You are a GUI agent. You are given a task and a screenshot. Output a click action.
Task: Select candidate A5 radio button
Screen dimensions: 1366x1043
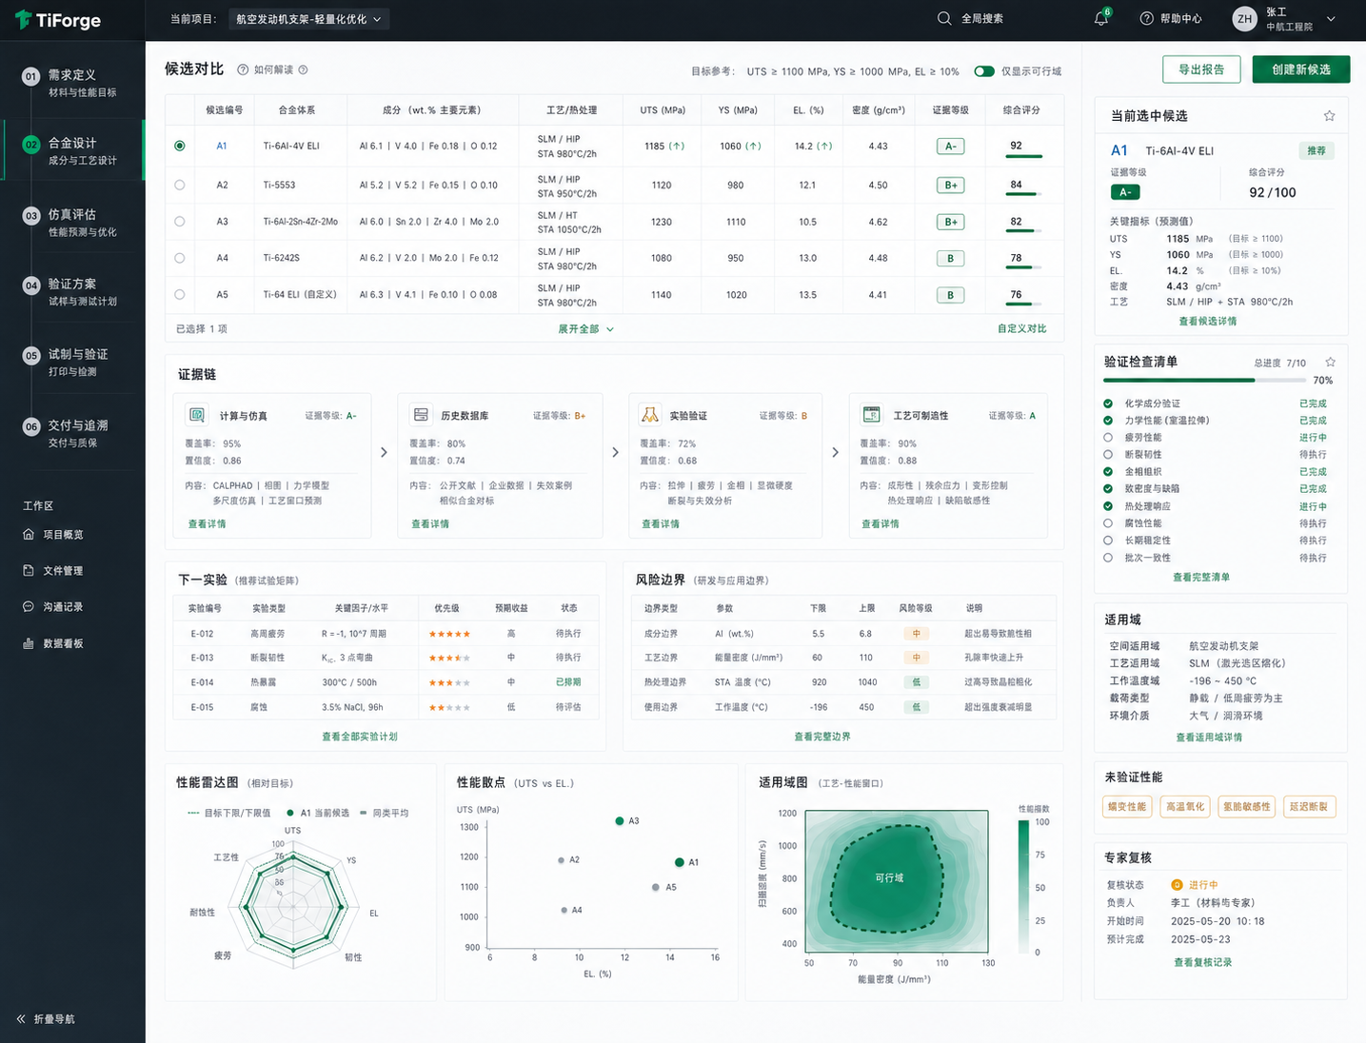coord(180,294)
